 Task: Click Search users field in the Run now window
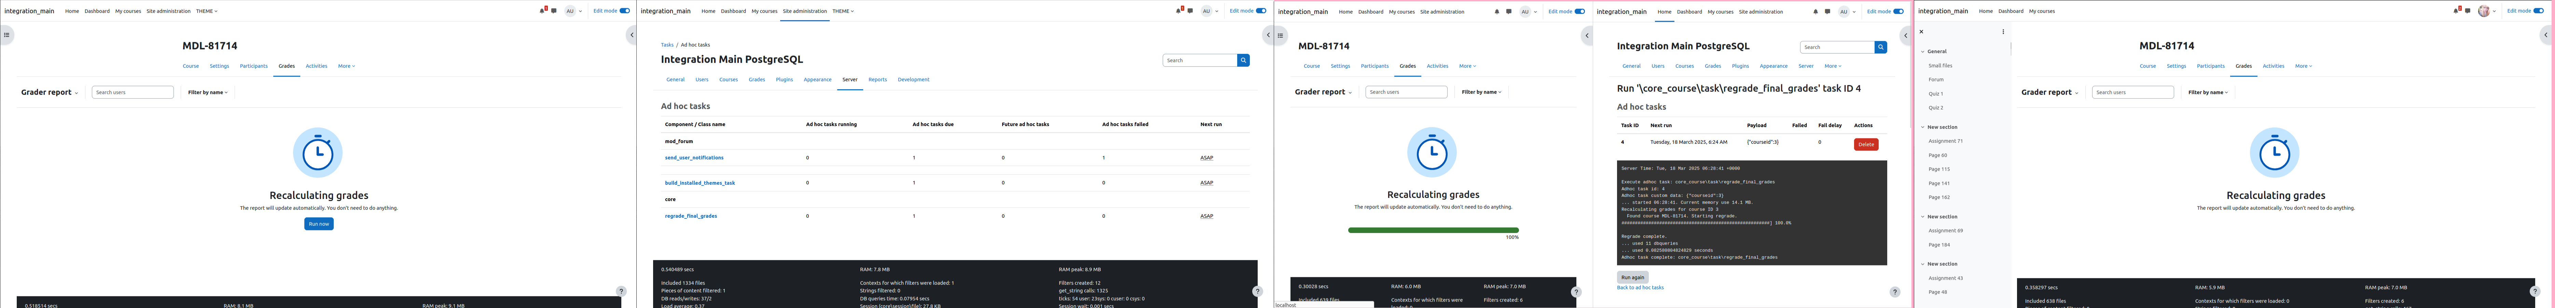pos(133,92)
